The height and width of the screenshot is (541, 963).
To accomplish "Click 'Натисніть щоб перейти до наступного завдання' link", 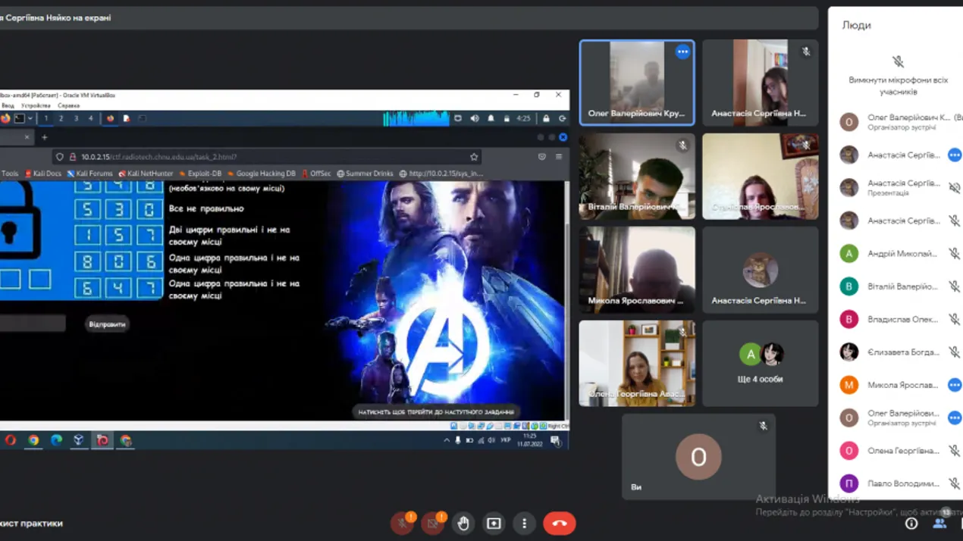I will (436, 412).
